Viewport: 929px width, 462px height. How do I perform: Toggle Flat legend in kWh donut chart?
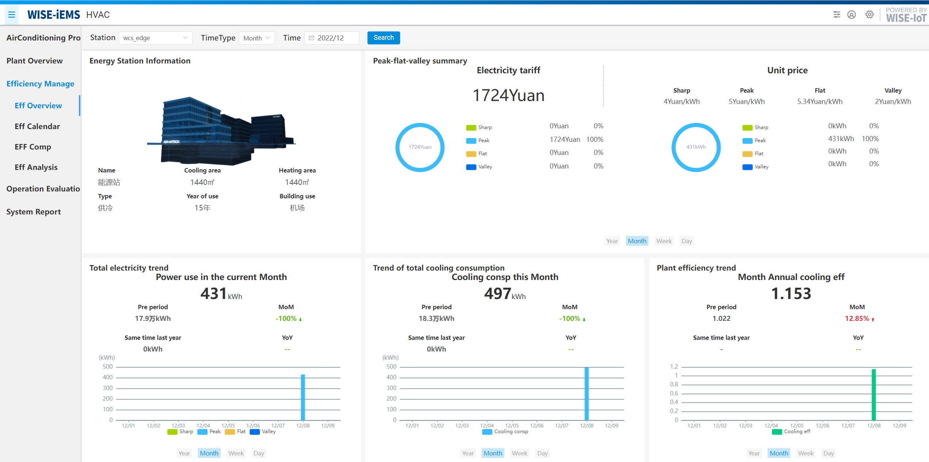[x=753, y=154]
